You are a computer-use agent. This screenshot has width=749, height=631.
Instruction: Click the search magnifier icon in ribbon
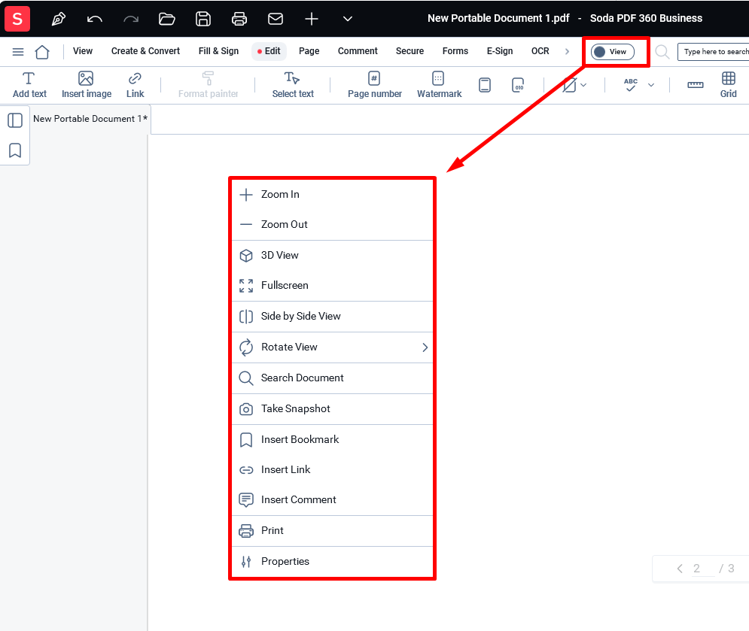click(x=662, y=52)
